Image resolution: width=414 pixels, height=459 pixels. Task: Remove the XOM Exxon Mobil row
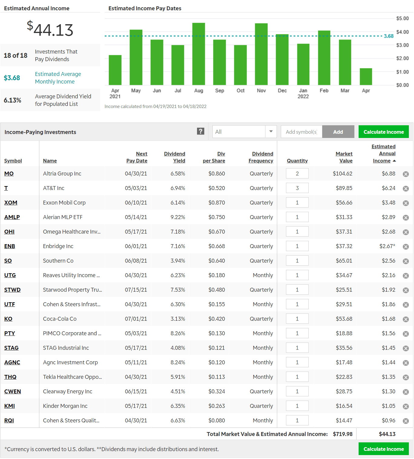pos(406,203)
